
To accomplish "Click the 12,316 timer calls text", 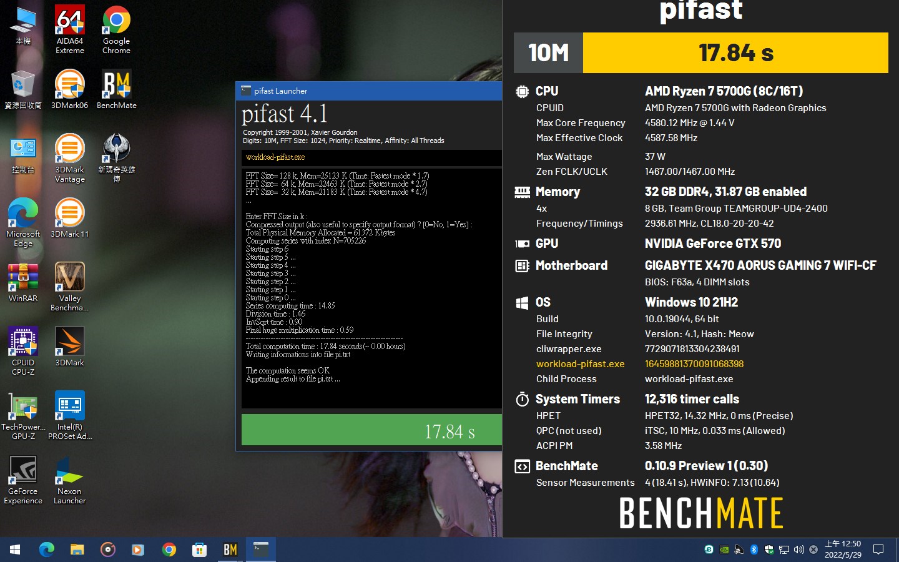I will click(x=692, y=399).
